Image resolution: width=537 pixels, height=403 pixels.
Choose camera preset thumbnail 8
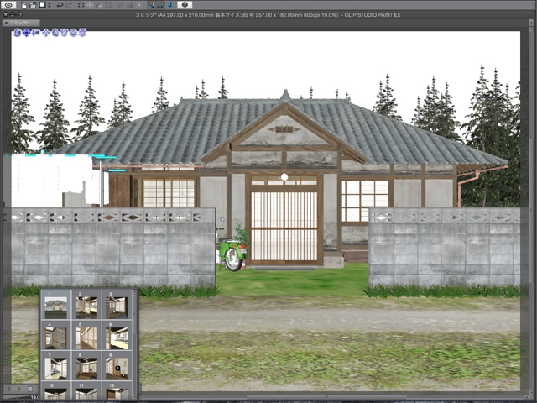(x=86, y=366)
